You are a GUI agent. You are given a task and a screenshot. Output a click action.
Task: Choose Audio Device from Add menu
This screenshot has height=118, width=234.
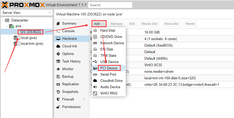[109, 87]
